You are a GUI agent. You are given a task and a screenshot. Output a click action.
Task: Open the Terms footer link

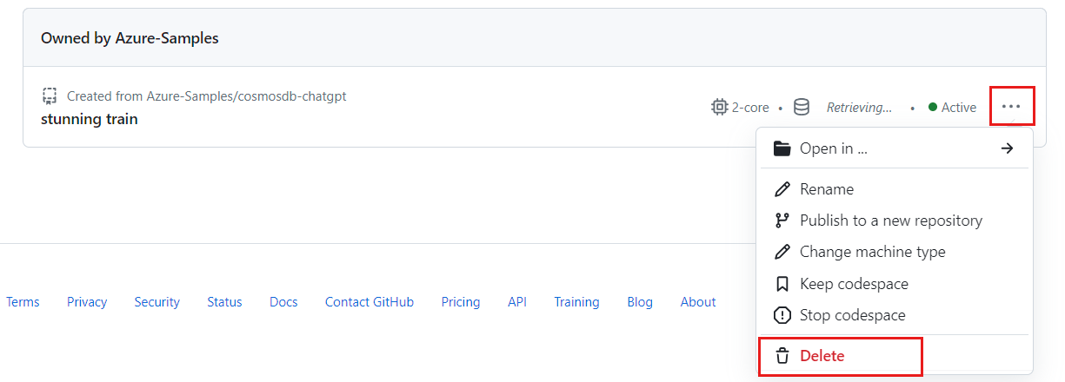point(23,302)
